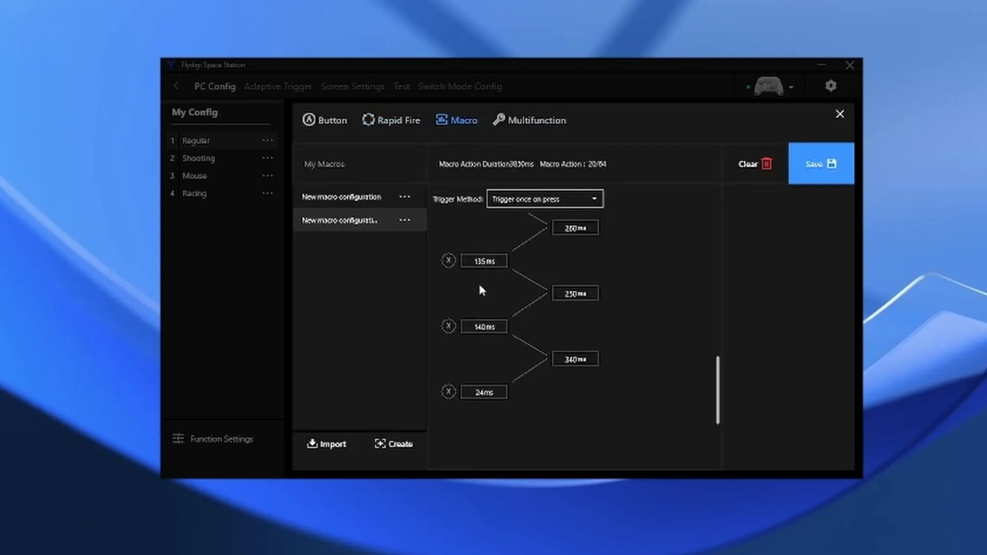Open the Switch Mode Config tab
Viewport: 987px width, 555px height.
(x=460, y=86)
